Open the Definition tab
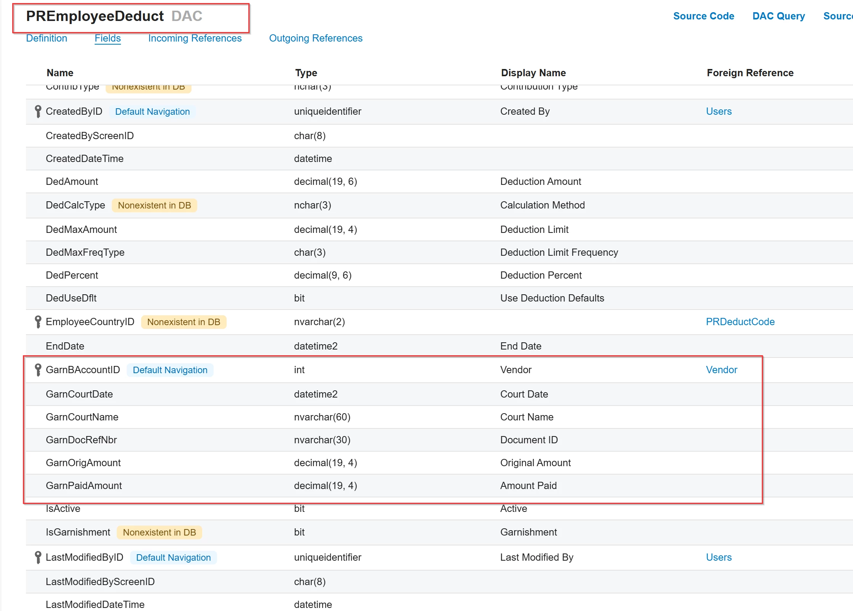 point(47,38)
